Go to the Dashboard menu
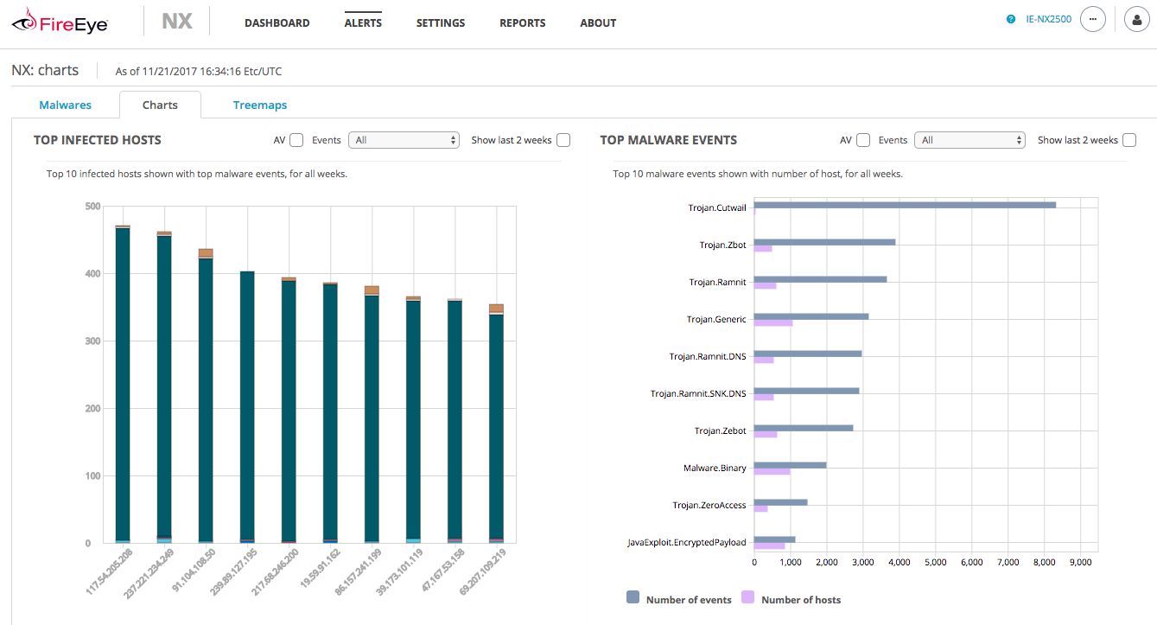Image resolution: width=1157 pixels, height=625 pixels. click(277, 23)
